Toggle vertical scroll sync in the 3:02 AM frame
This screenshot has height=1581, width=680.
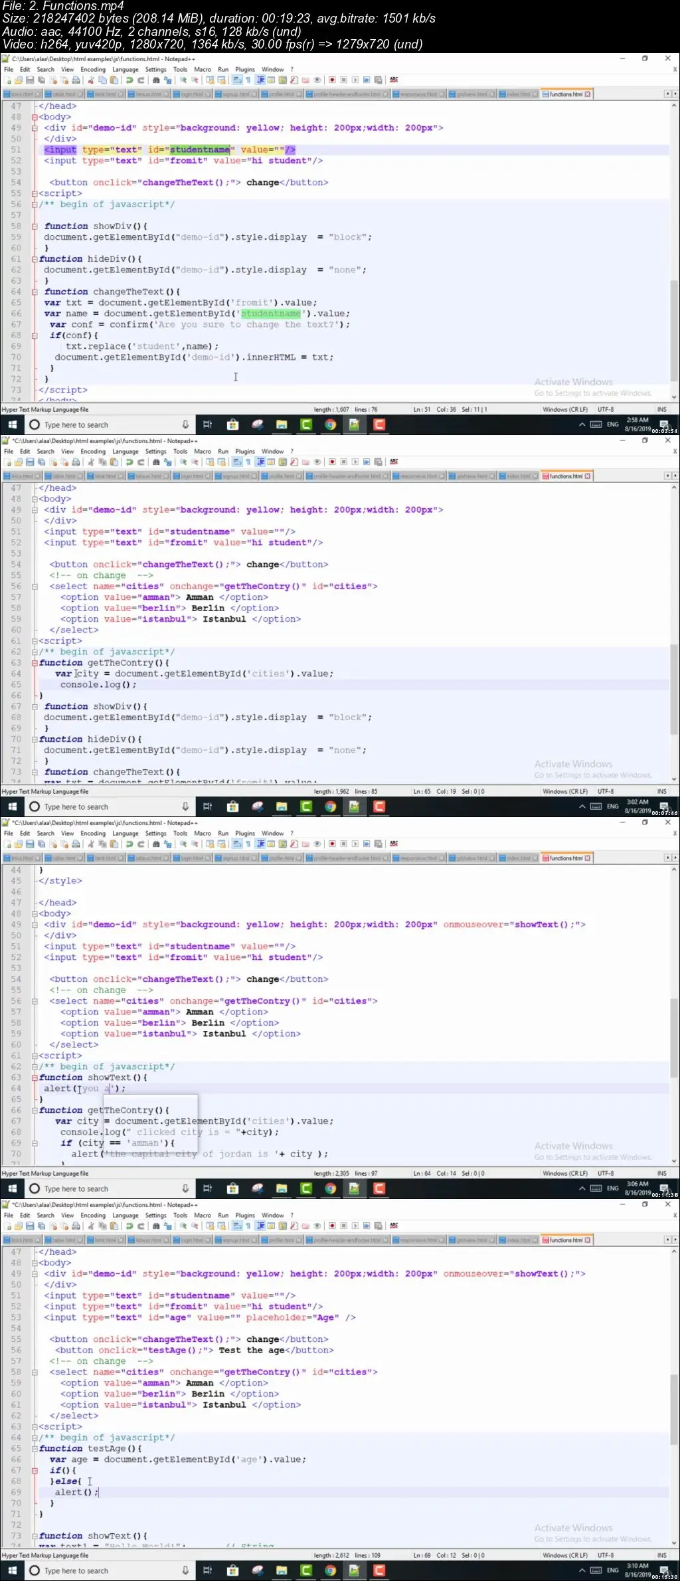[x=210, y=462]
